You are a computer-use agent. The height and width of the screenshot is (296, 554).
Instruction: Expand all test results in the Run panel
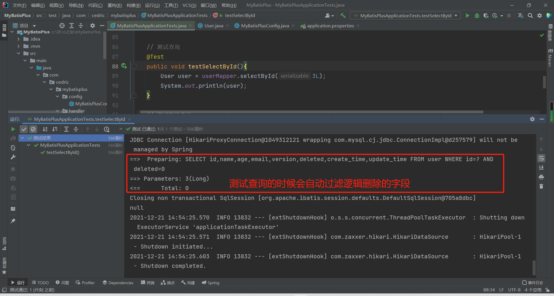click(66, 129)
